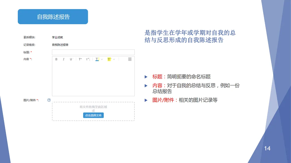Increase font size with the T-up icon
The image size is (291, 163).
click(x=80, y=59)
